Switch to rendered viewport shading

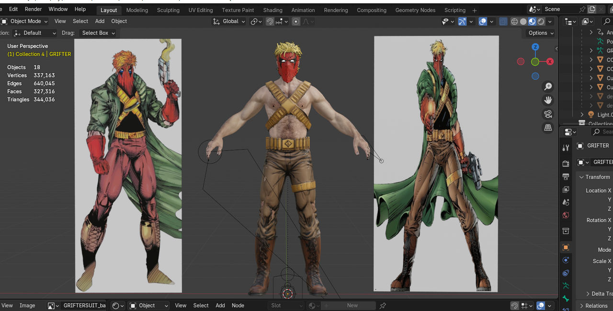tap(541, 22)
